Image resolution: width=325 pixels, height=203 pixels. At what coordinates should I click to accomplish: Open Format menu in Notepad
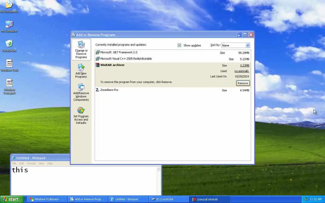(x=31, y=163)
